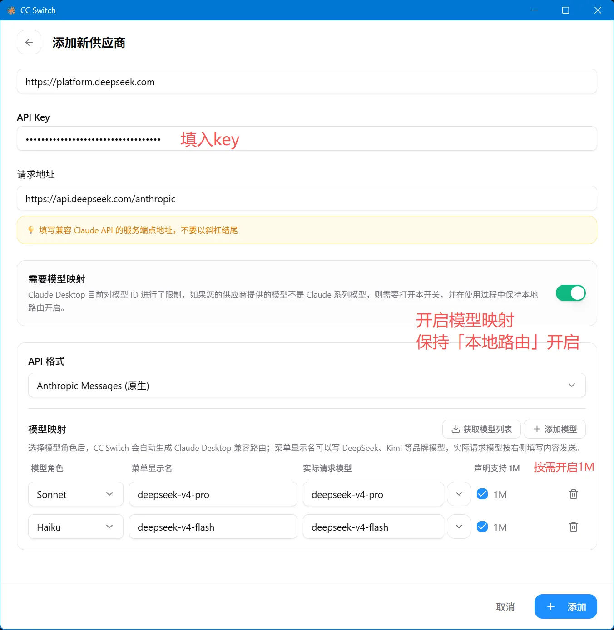Open the Haiku model role dropdown
This screenshot has width=614, height=630.
tap(76, 527)
